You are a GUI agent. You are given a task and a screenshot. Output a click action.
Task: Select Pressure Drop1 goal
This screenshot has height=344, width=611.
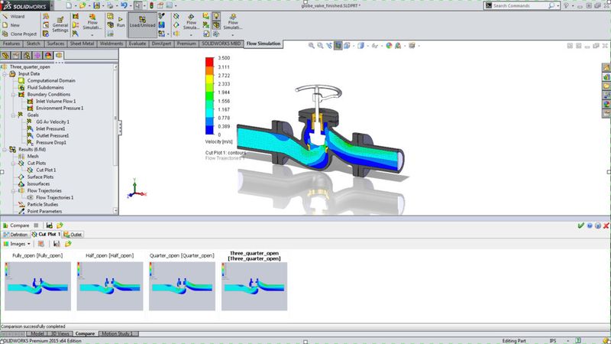[51, 142]
